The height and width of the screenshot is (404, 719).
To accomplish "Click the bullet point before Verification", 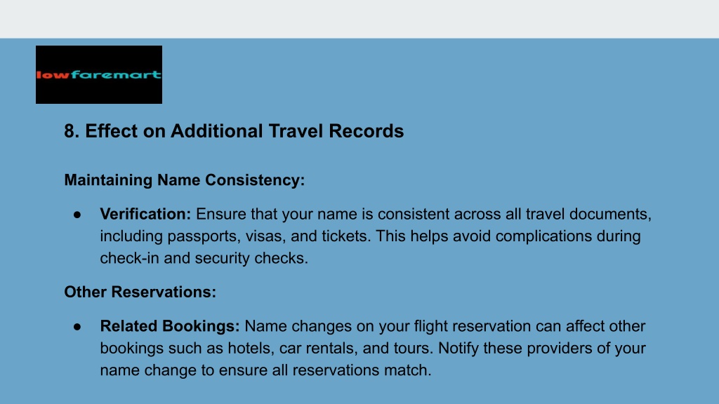I will (77, 215).
